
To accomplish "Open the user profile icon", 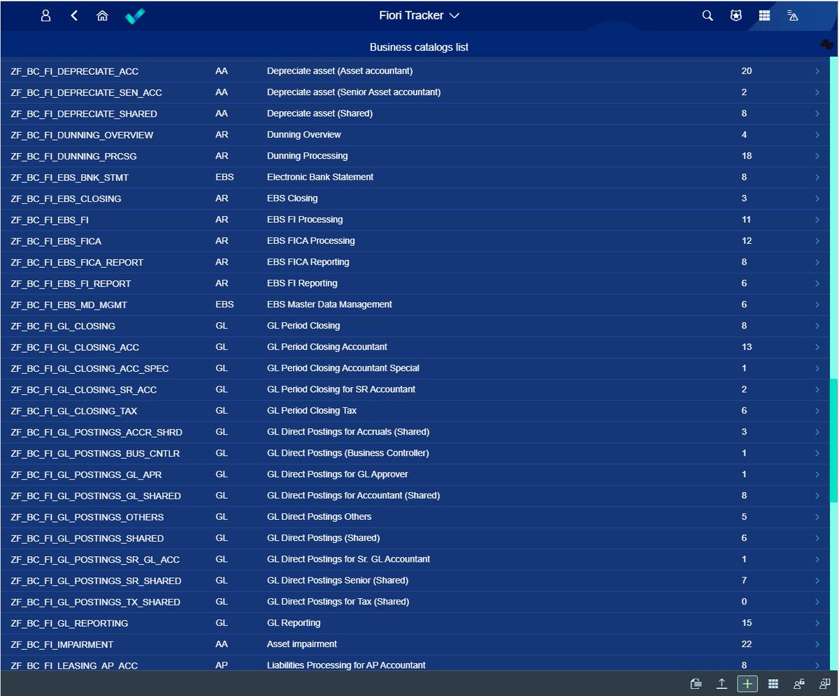I will (46, 15).
